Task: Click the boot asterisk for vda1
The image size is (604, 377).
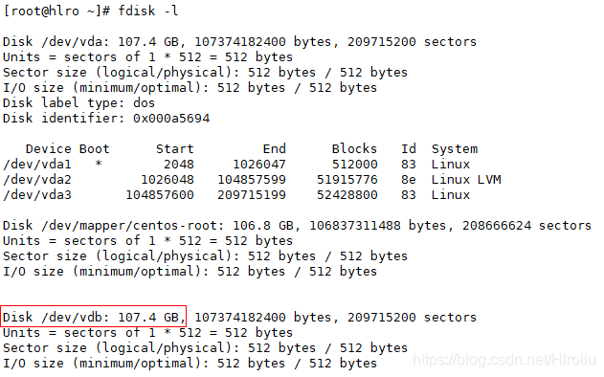Action: coord(99,164)
